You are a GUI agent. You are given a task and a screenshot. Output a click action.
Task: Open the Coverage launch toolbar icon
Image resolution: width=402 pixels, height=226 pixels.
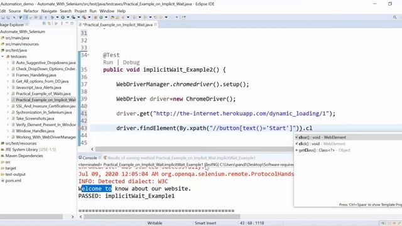73,18
